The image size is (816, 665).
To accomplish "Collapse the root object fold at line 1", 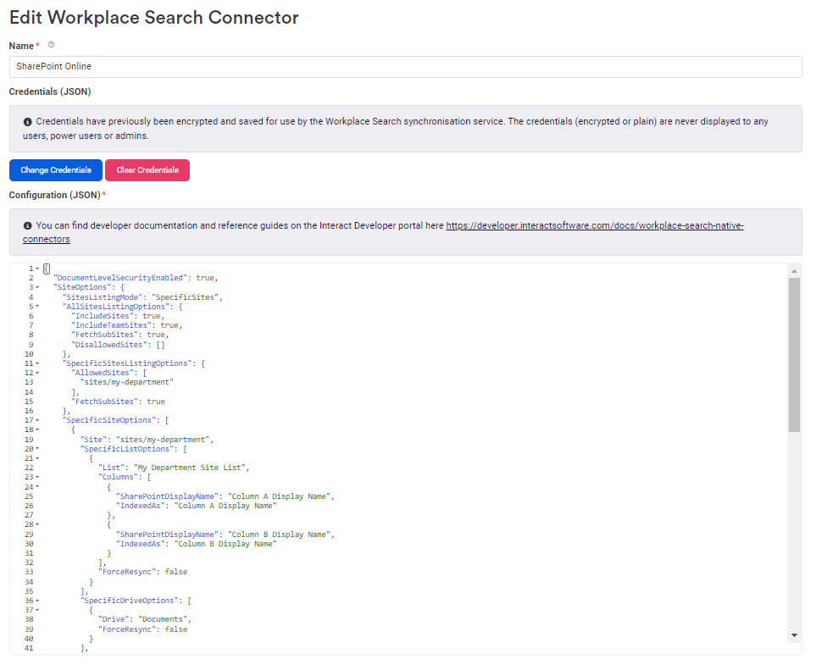I will pos(37,269).
